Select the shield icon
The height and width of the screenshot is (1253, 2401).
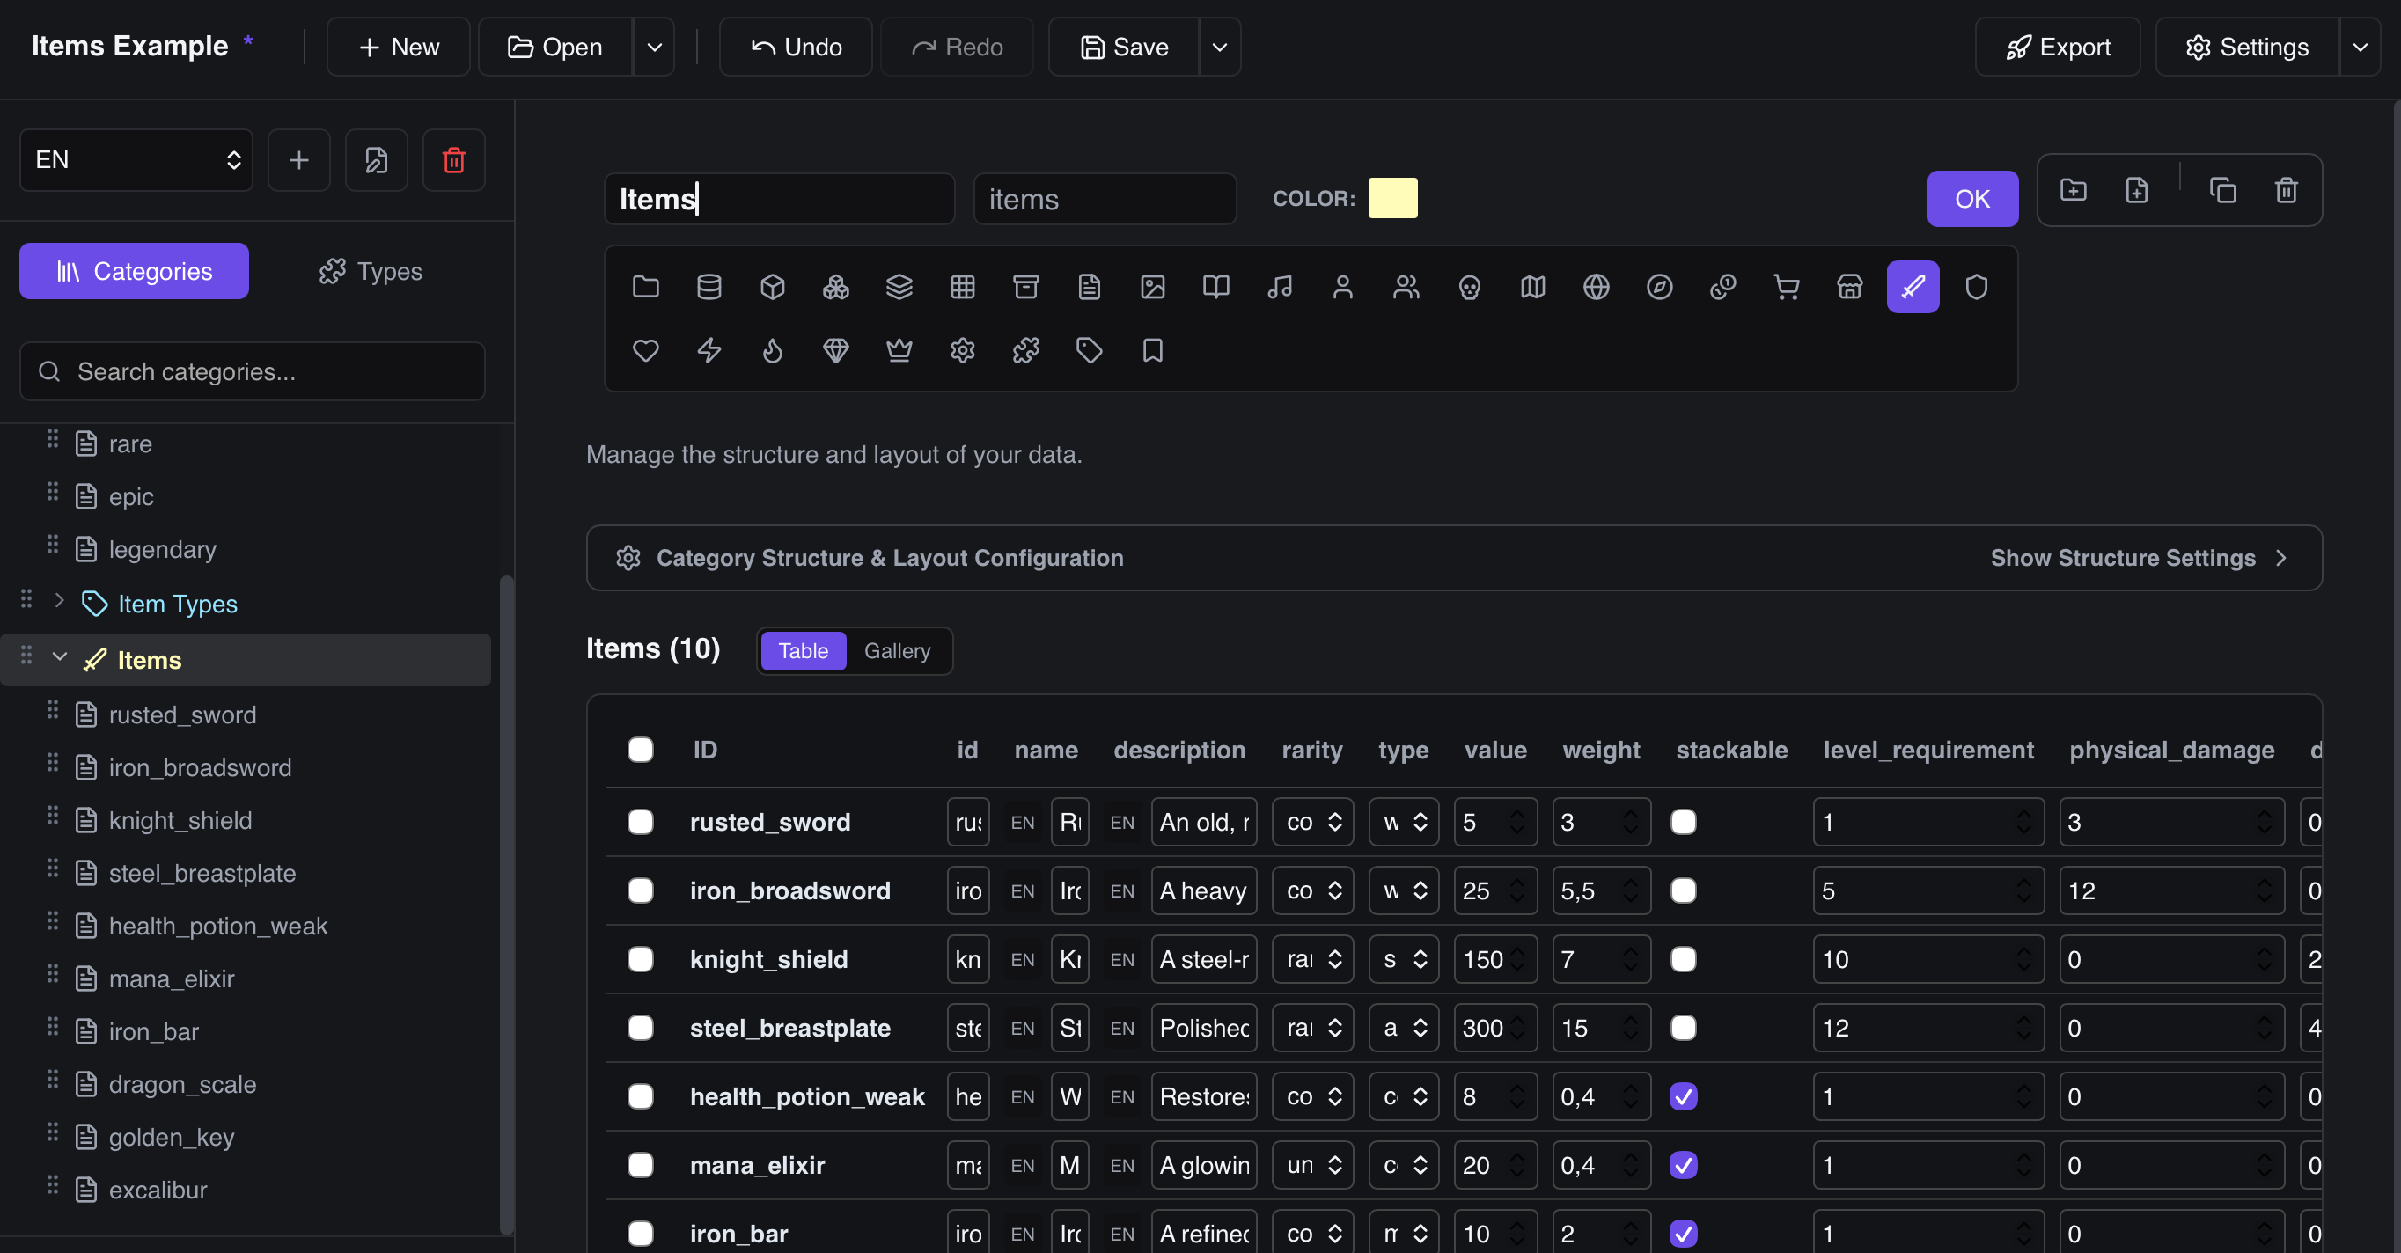pos(1976,287)
